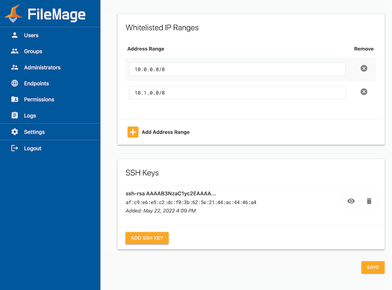Click the Endpoints globe icon

[x=15, y=83]
